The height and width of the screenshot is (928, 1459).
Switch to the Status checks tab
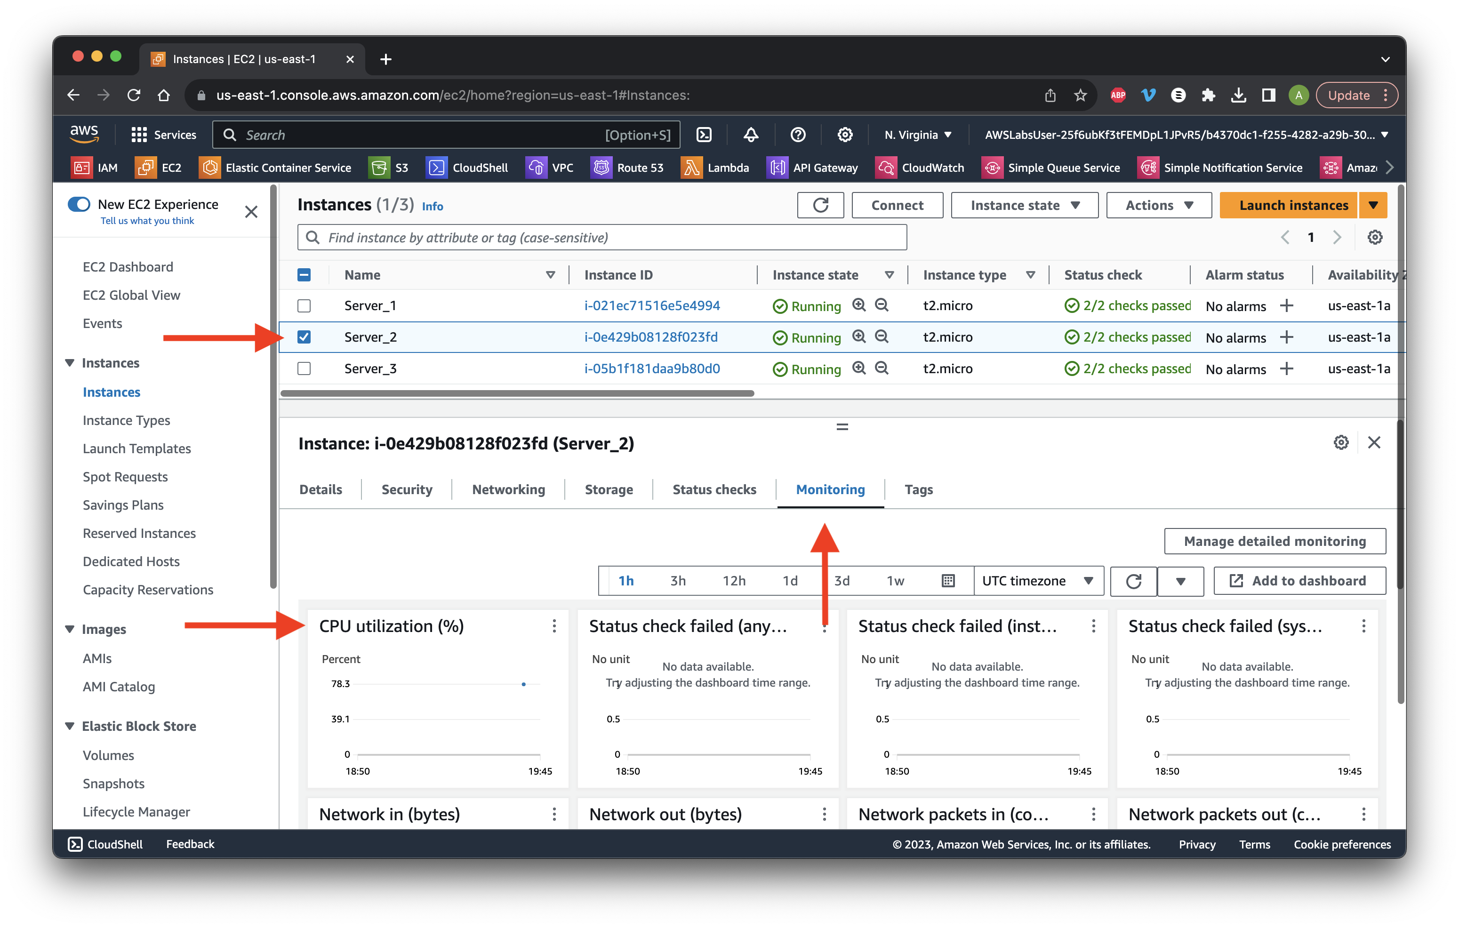click(714, 489)
